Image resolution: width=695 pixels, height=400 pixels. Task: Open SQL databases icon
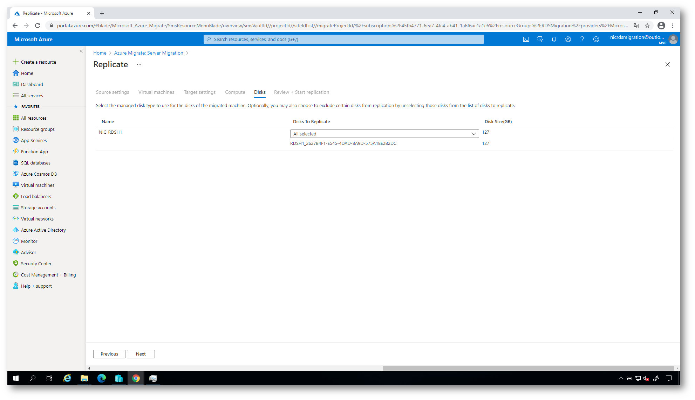[x=16, y=163]
